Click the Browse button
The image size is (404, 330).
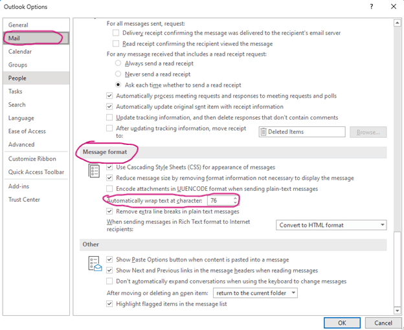coord(368,132)
